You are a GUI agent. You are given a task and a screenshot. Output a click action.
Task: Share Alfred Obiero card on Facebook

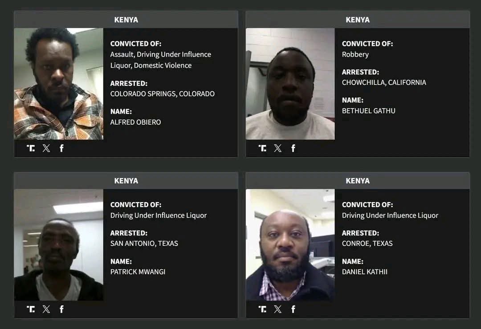pos(61,148)
